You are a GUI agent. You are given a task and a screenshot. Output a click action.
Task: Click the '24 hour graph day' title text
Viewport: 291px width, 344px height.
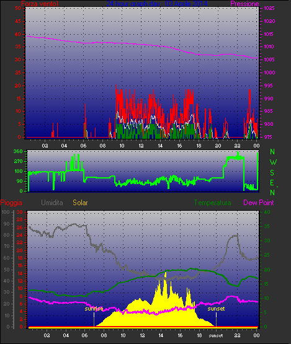tap(133, 4)
